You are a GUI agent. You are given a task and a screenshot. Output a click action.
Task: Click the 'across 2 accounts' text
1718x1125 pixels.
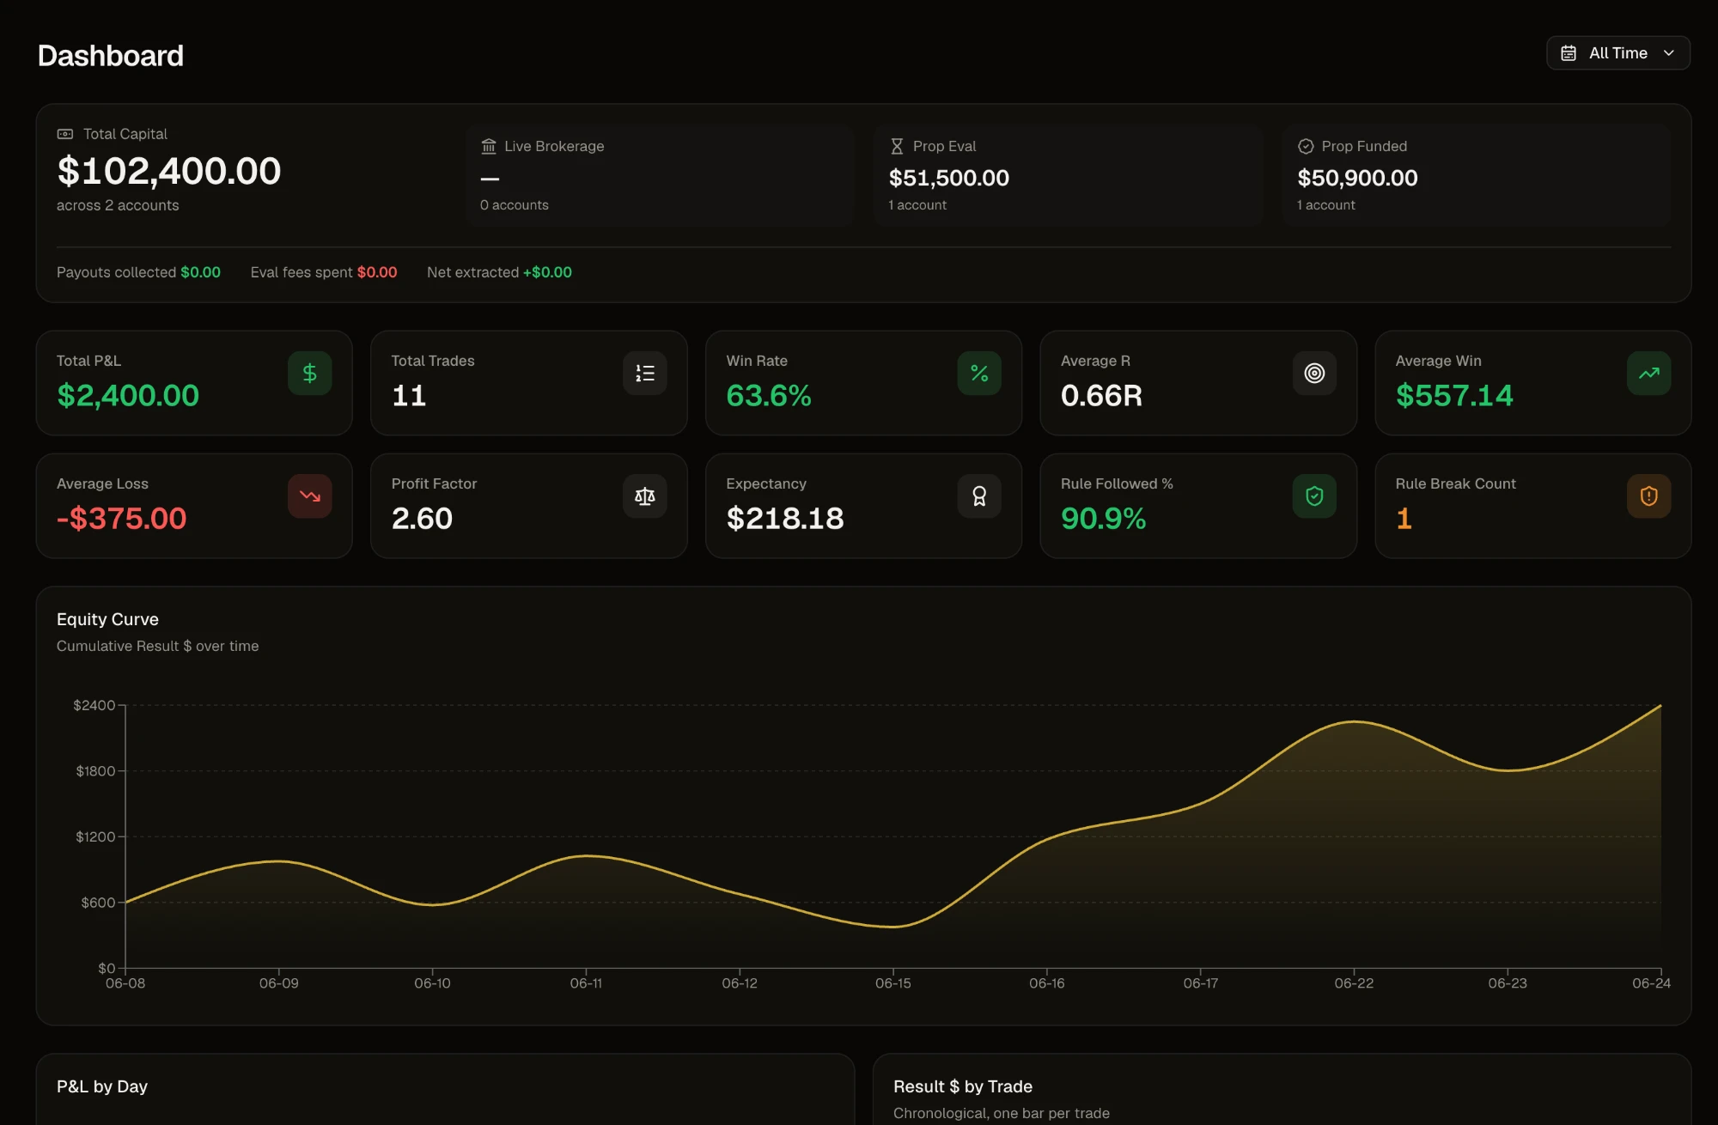(x=118, y=205)
